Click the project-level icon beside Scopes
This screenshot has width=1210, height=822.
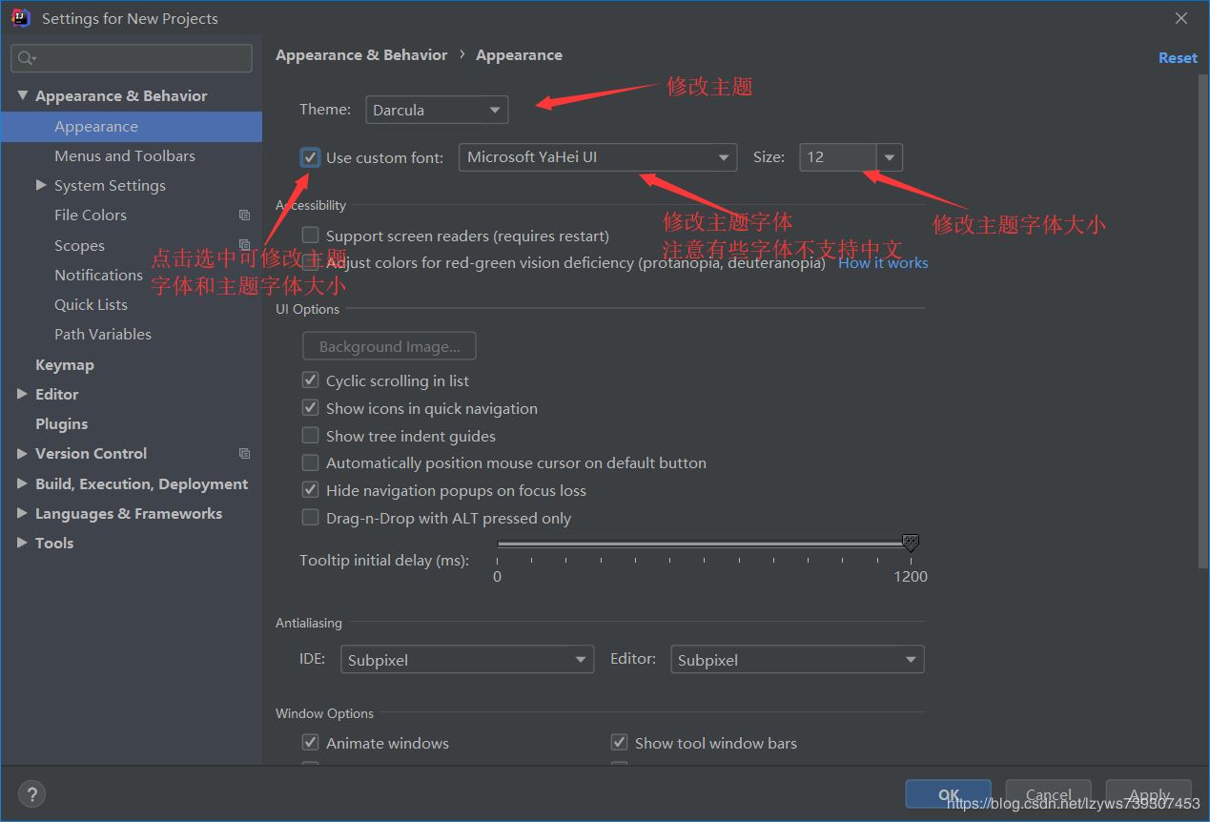(245, 245)
